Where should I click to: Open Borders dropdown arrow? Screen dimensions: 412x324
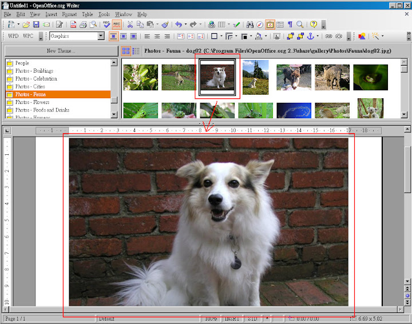(221, 36)
